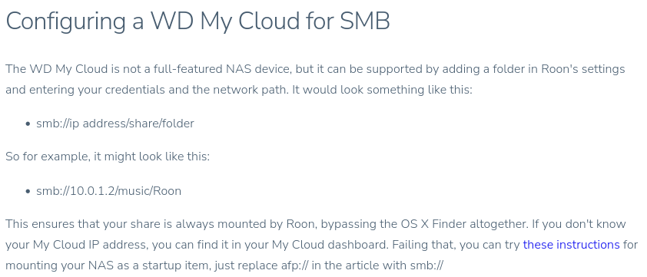The image size is (647, 277).
Task: Click the smb://ip address/share/folder path text
Action: click(115, 124)
